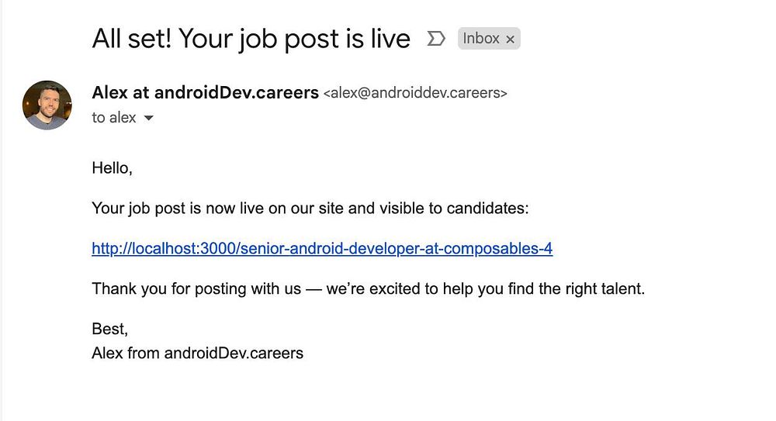Click the sender's profile photo
The image size is (776, 421).
(47, 105)
